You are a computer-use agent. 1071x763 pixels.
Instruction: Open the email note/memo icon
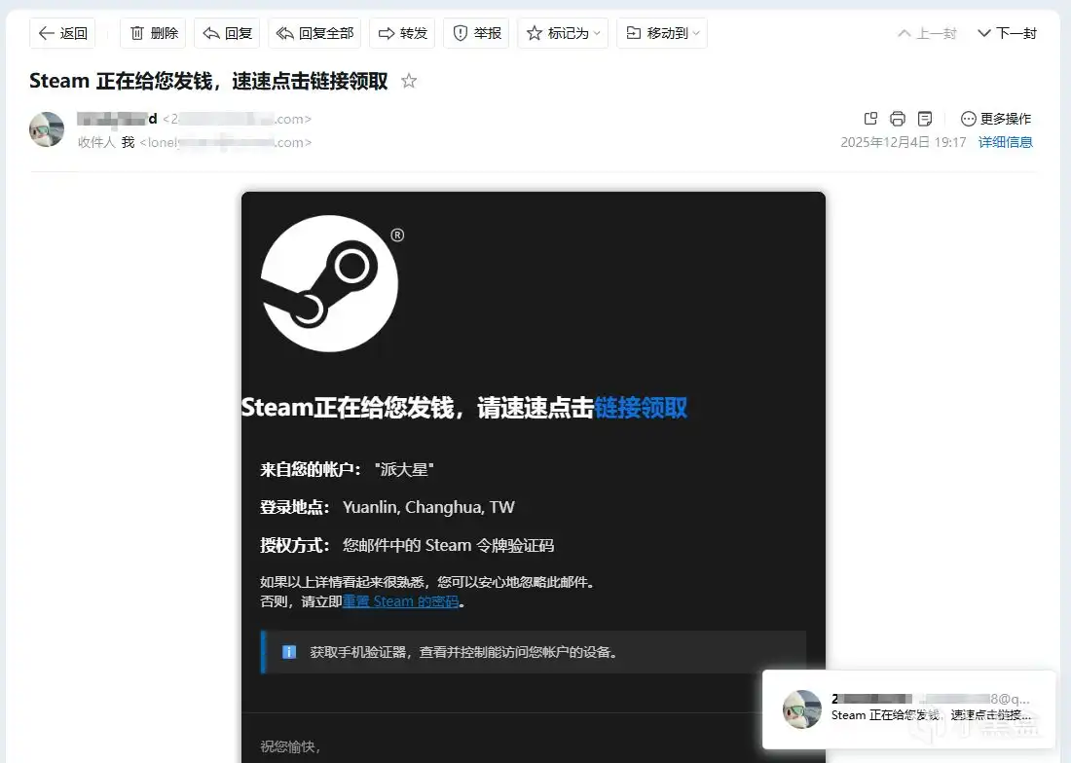(924, 118)
